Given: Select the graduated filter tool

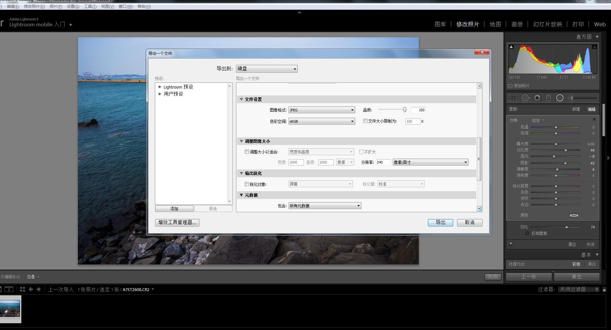Looking at the screenshot, I should click(x=548, y=98).
